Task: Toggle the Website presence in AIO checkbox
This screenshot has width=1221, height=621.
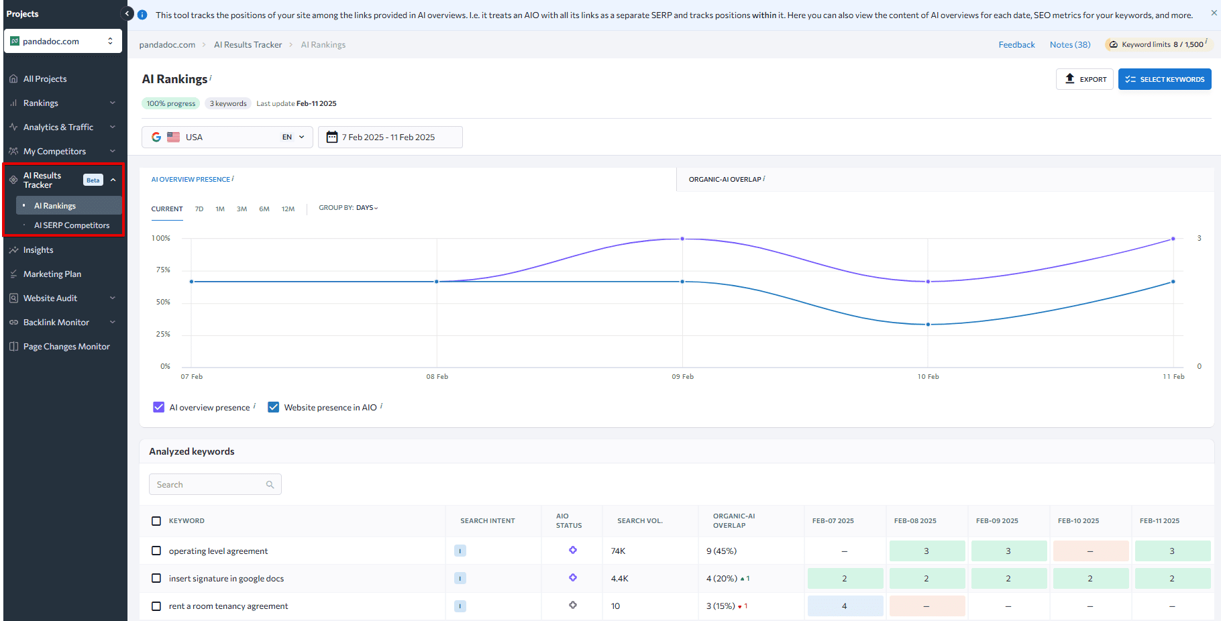Action: pyautogui.click(x=274, y=407)
